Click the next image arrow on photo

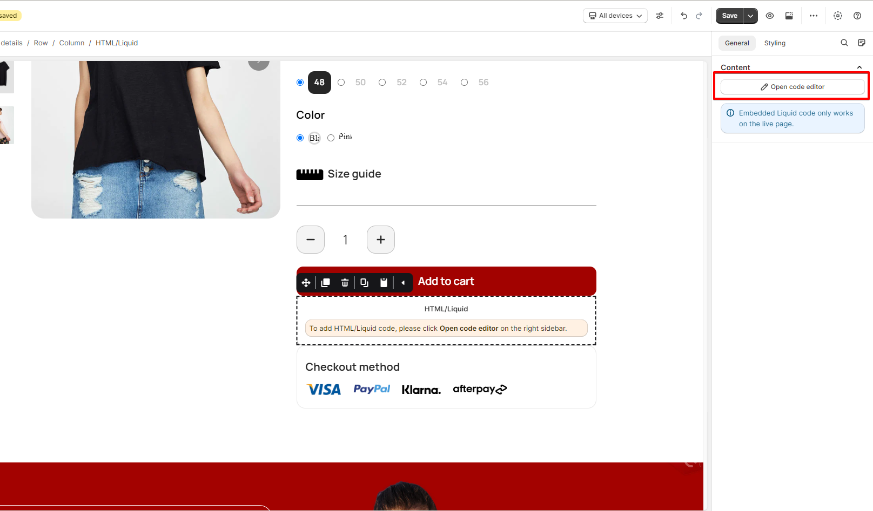click(x=259, y=62)
